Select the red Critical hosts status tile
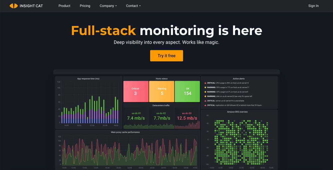Viewport: 333px width, 170px height. [136, 91]
